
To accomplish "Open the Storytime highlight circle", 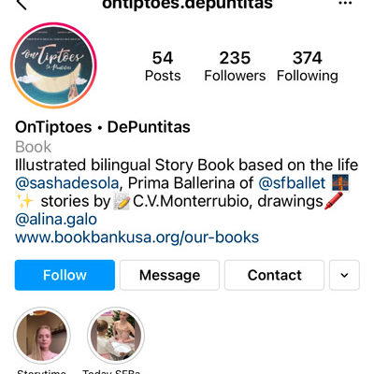I will (x=42, y=336).
